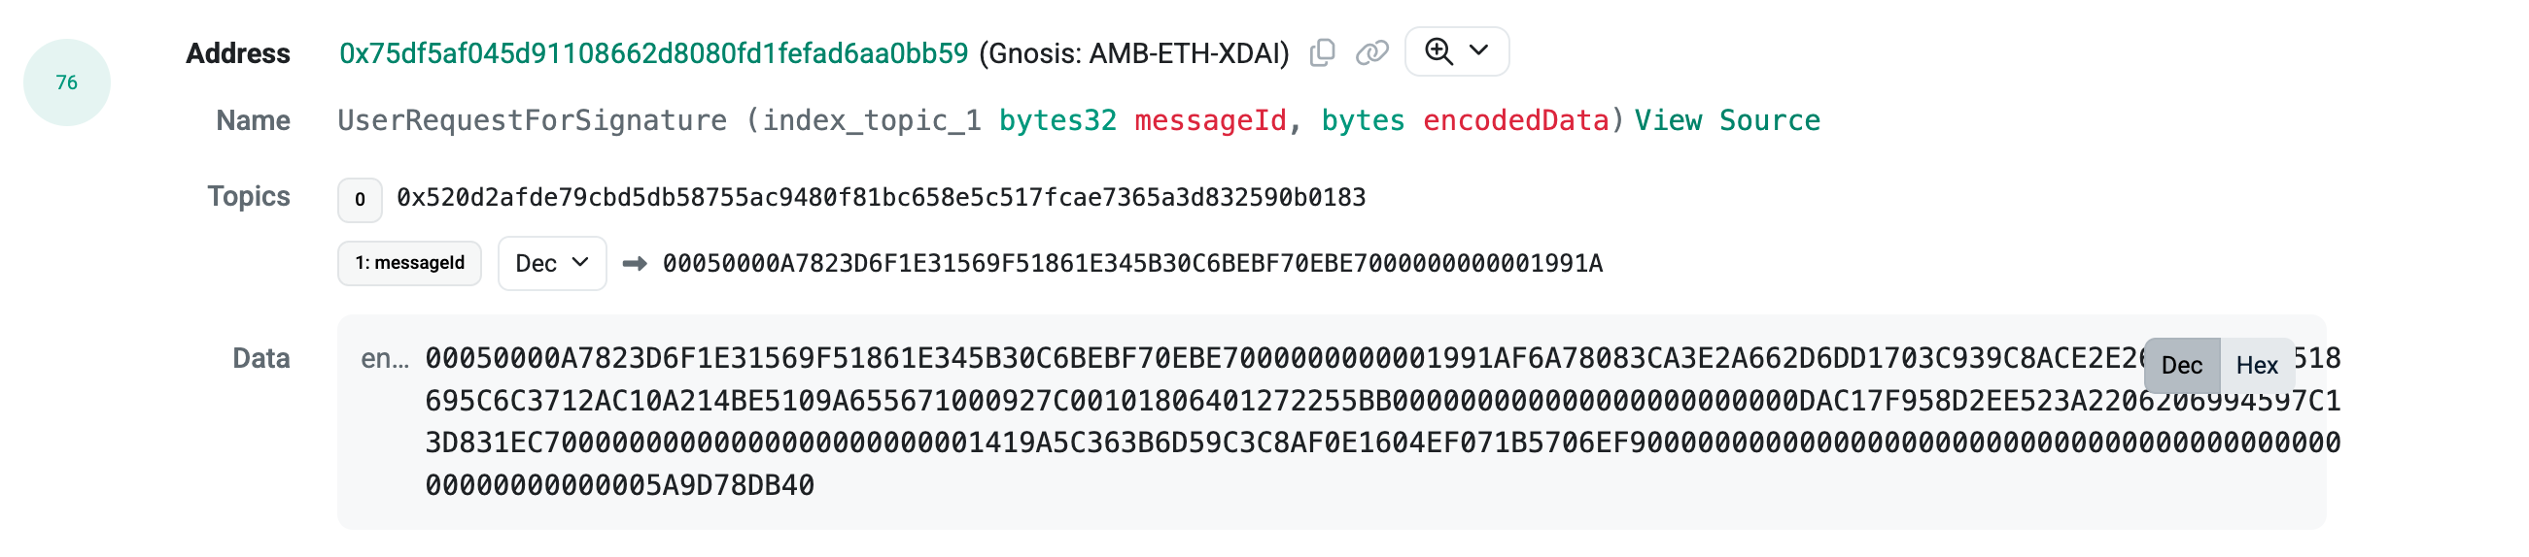The width and height of the screenshot is (2529, 557).
Task: Click the Topics row label
Action: (249, 196)
